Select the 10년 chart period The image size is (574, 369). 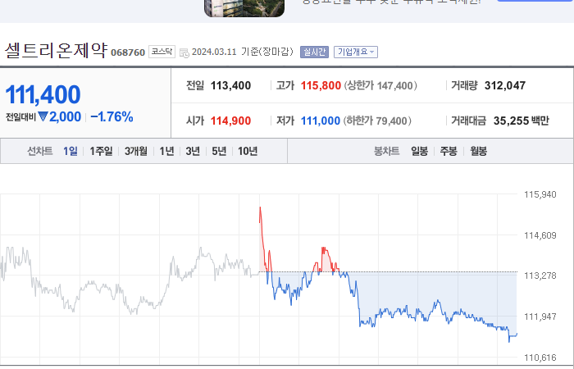click(248, 151)
